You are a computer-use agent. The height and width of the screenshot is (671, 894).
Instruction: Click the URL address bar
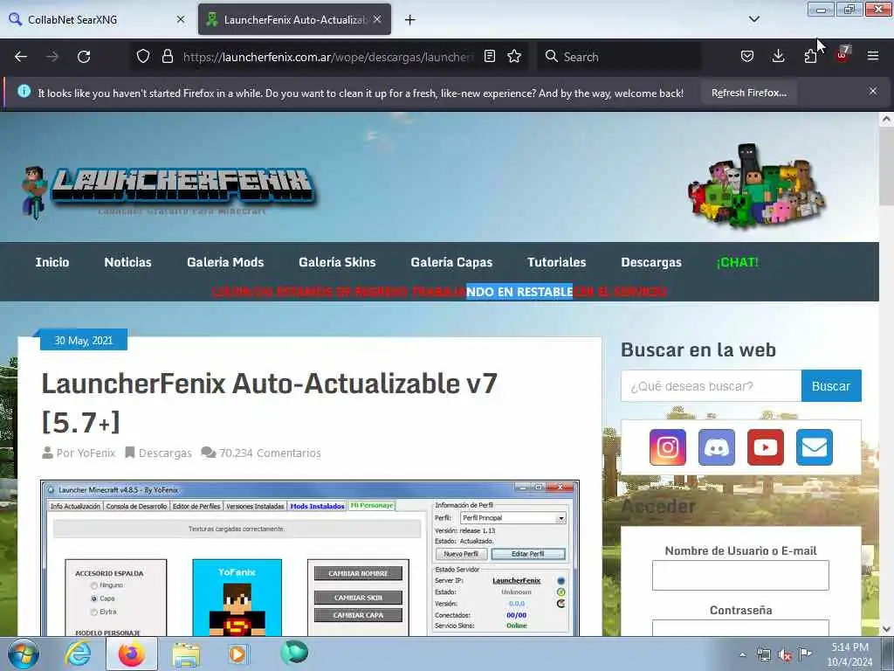(x=328, y=57)
